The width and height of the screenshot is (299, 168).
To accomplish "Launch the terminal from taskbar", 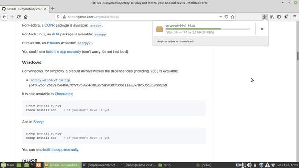I will [x=32, y=165].
